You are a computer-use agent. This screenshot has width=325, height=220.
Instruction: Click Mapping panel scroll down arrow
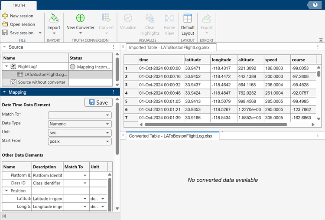(x=117, y=209)
